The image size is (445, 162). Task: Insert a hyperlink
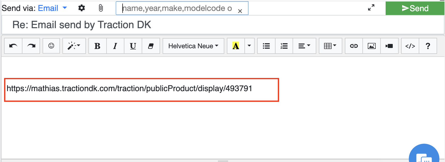pyautogui.click(x=354, y=46)
